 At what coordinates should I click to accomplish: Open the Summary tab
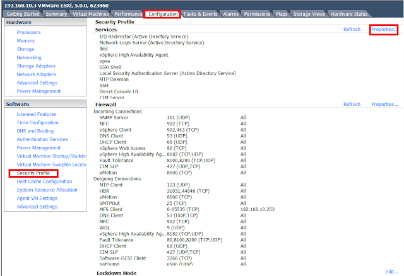click(x=56, y=14)
